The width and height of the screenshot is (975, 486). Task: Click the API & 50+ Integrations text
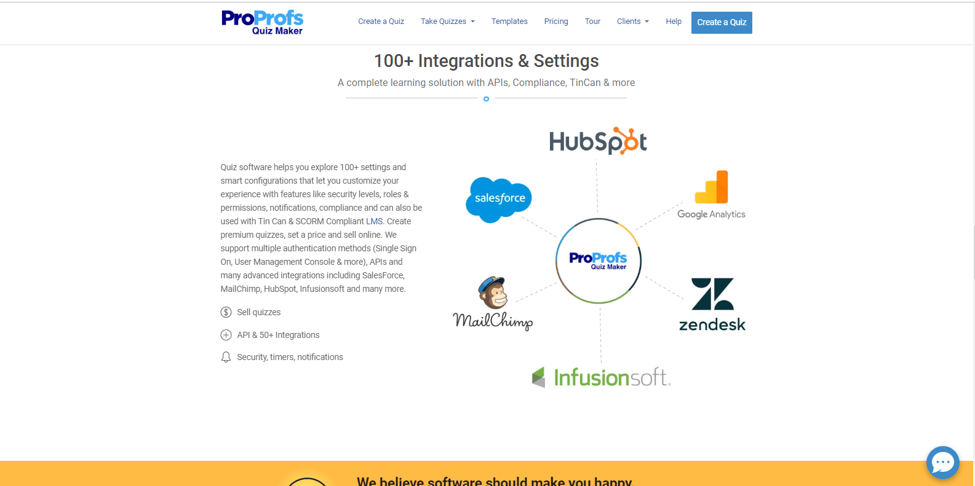click(x=278, y=335)
